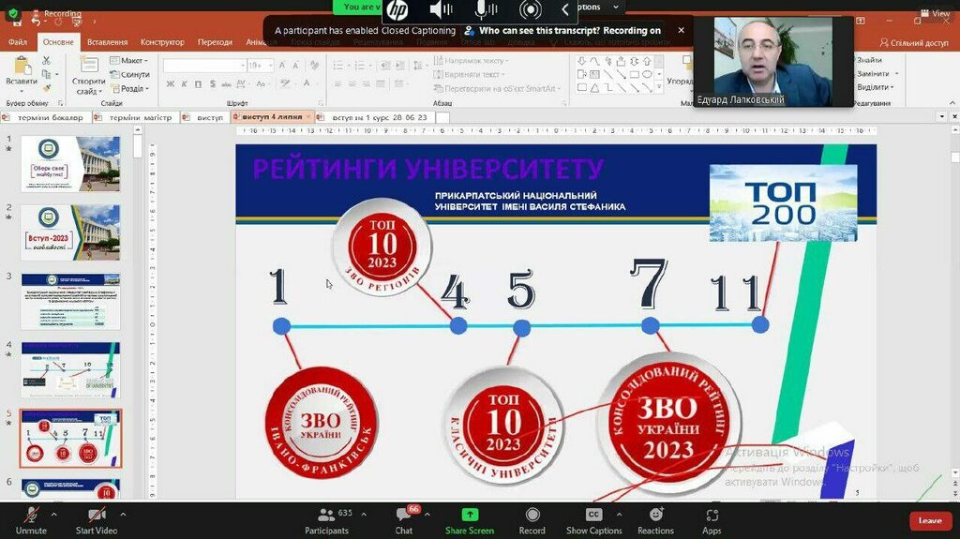Select slide 3 thumbnail in the slide panel
The height and width of the screenshot is (539, 960).
coord(70,301)
